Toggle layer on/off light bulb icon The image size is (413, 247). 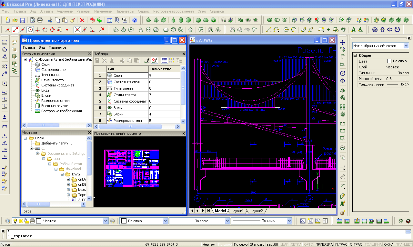15,221
